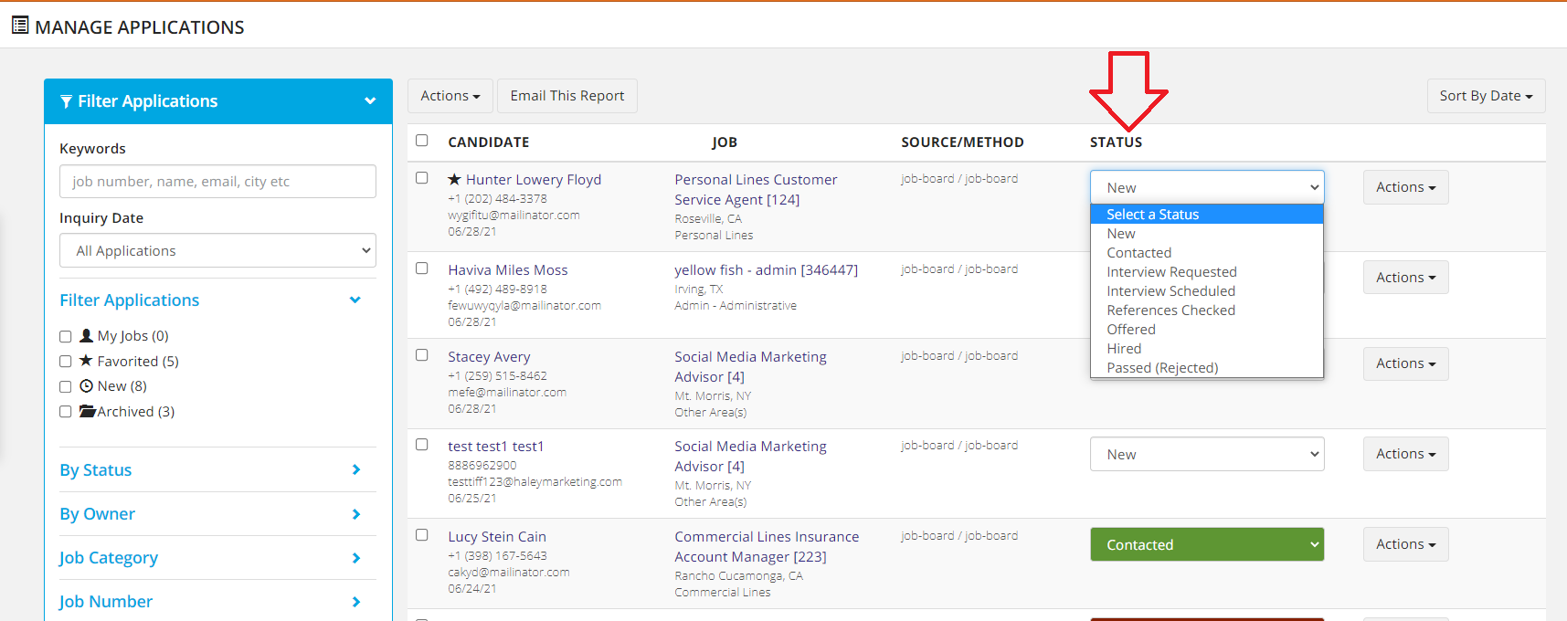
Task: Choose Interview Scheduled from status list
Action: (x=1170, y=291)
